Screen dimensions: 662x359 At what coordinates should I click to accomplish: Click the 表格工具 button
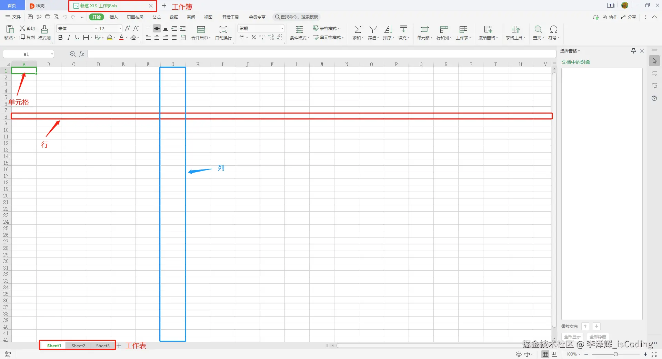[515, 33]
